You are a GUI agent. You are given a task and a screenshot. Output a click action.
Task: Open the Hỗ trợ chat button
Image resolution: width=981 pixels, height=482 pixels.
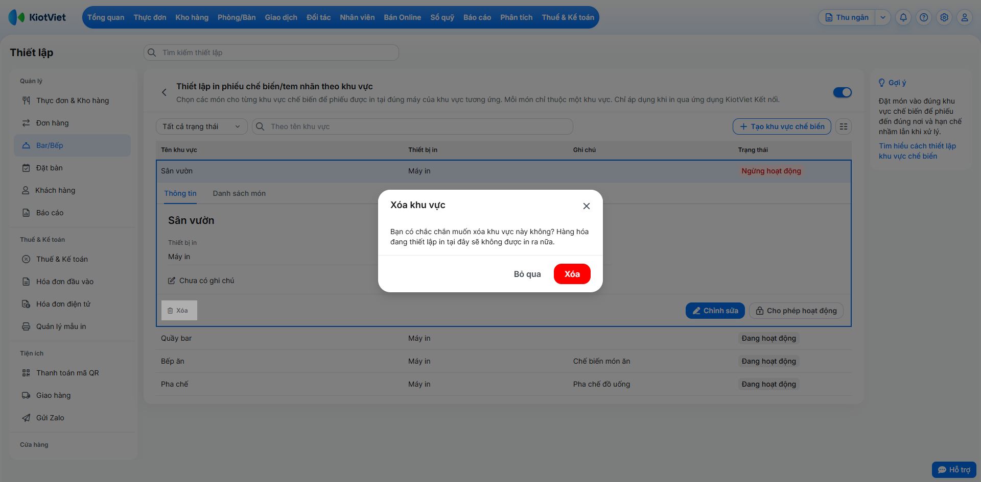pyautogui.click(x=954, y=470)
